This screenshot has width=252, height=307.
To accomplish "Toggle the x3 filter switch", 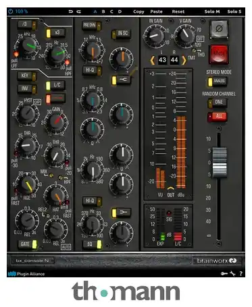I will (55, 33).
